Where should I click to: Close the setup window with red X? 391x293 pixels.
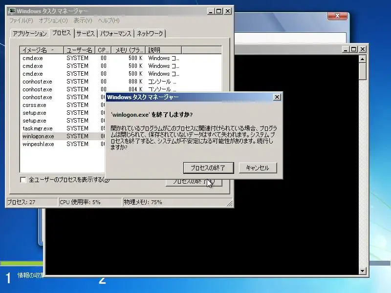click(337, 16)
